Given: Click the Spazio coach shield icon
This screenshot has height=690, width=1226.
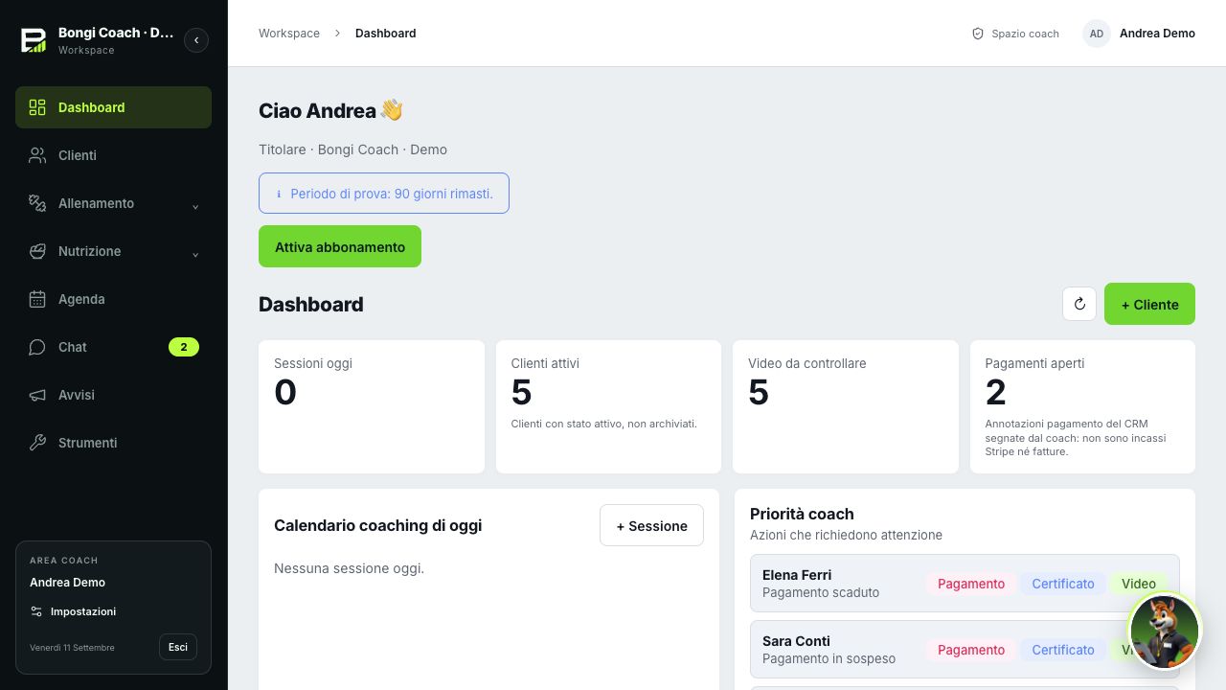Looking at the screenshot, I should click(x=978, y=34).
